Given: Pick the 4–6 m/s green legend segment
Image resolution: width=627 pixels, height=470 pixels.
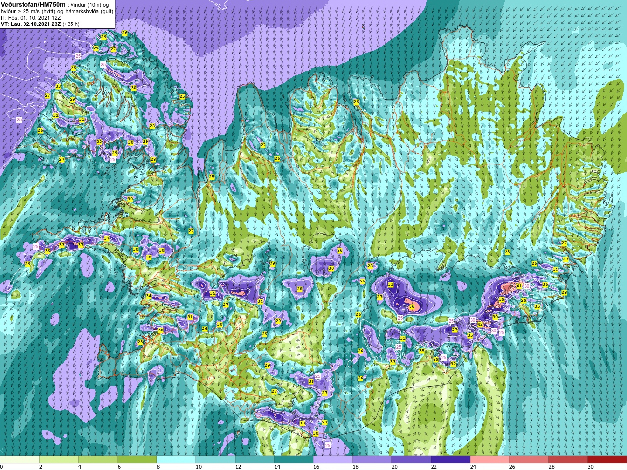Looking at the screenshot, I should (98, 460).
